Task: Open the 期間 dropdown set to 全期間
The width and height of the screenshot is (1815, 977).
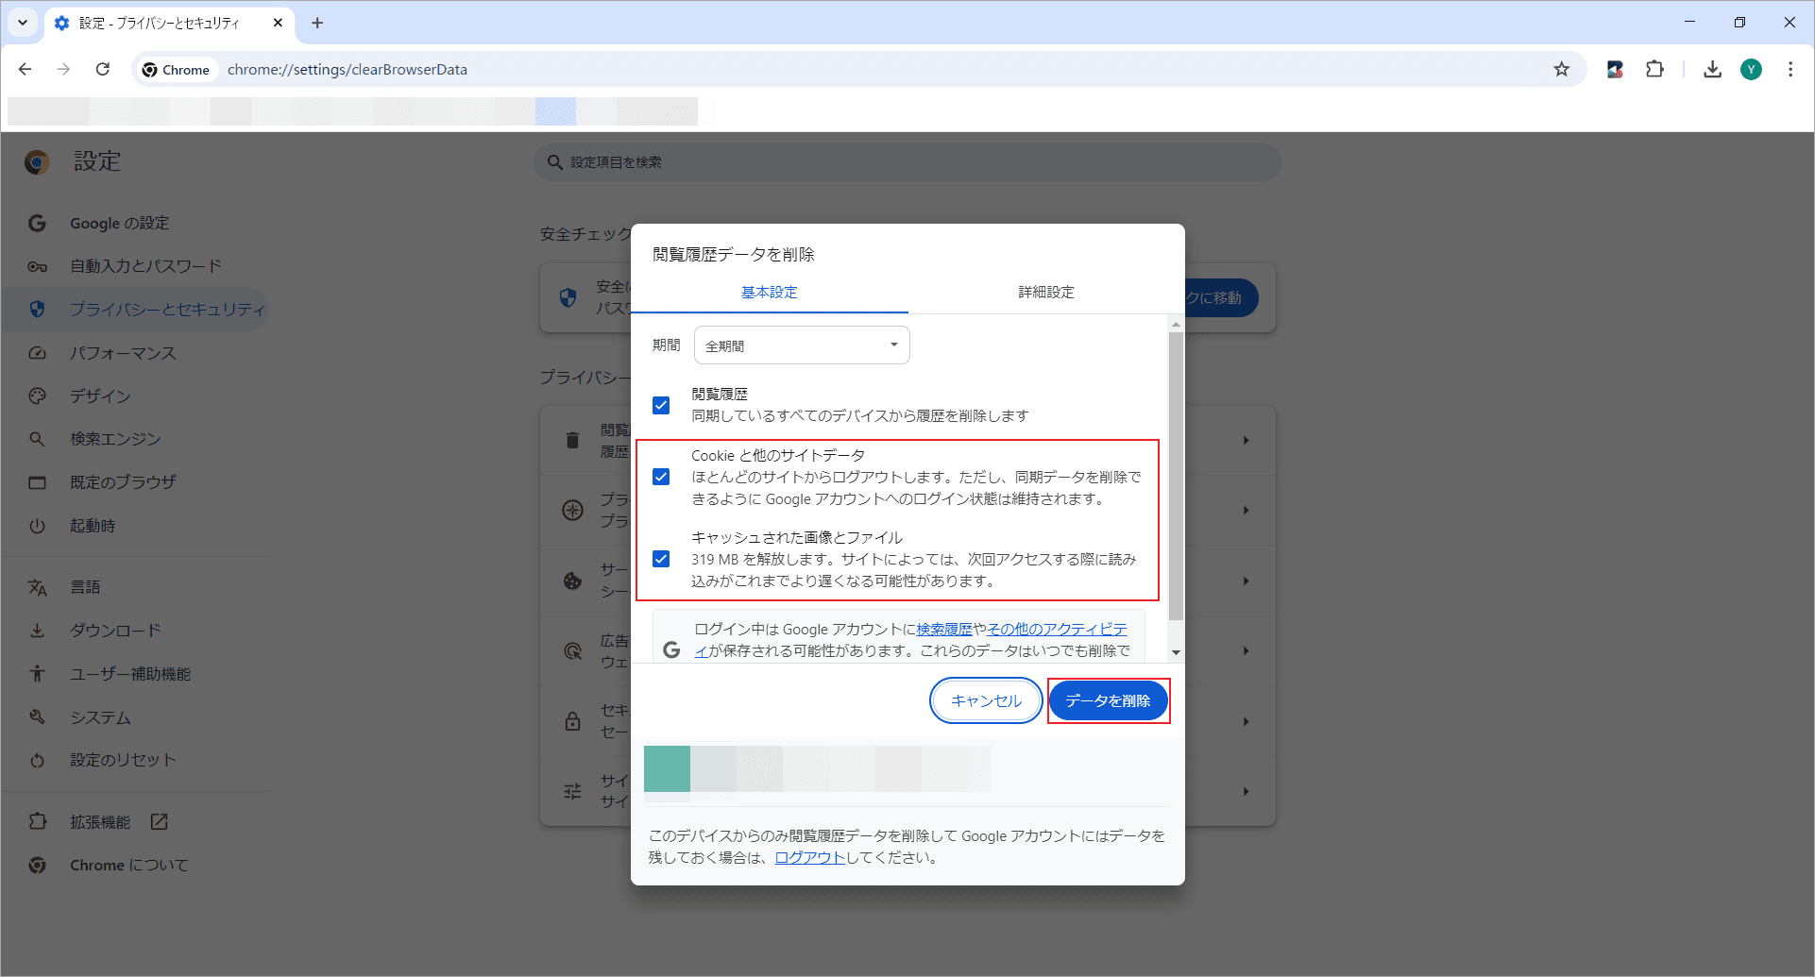Action: 802,345
